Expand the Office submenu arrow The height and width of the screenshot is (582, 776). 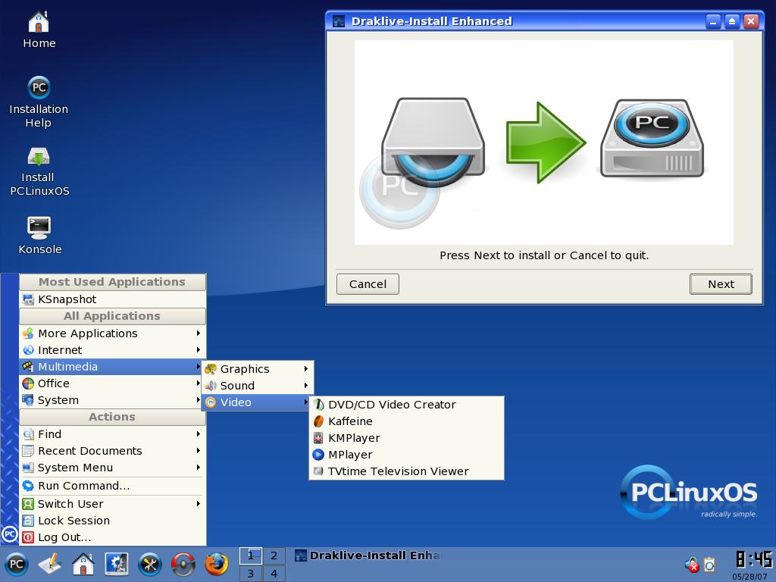[198, 383]
